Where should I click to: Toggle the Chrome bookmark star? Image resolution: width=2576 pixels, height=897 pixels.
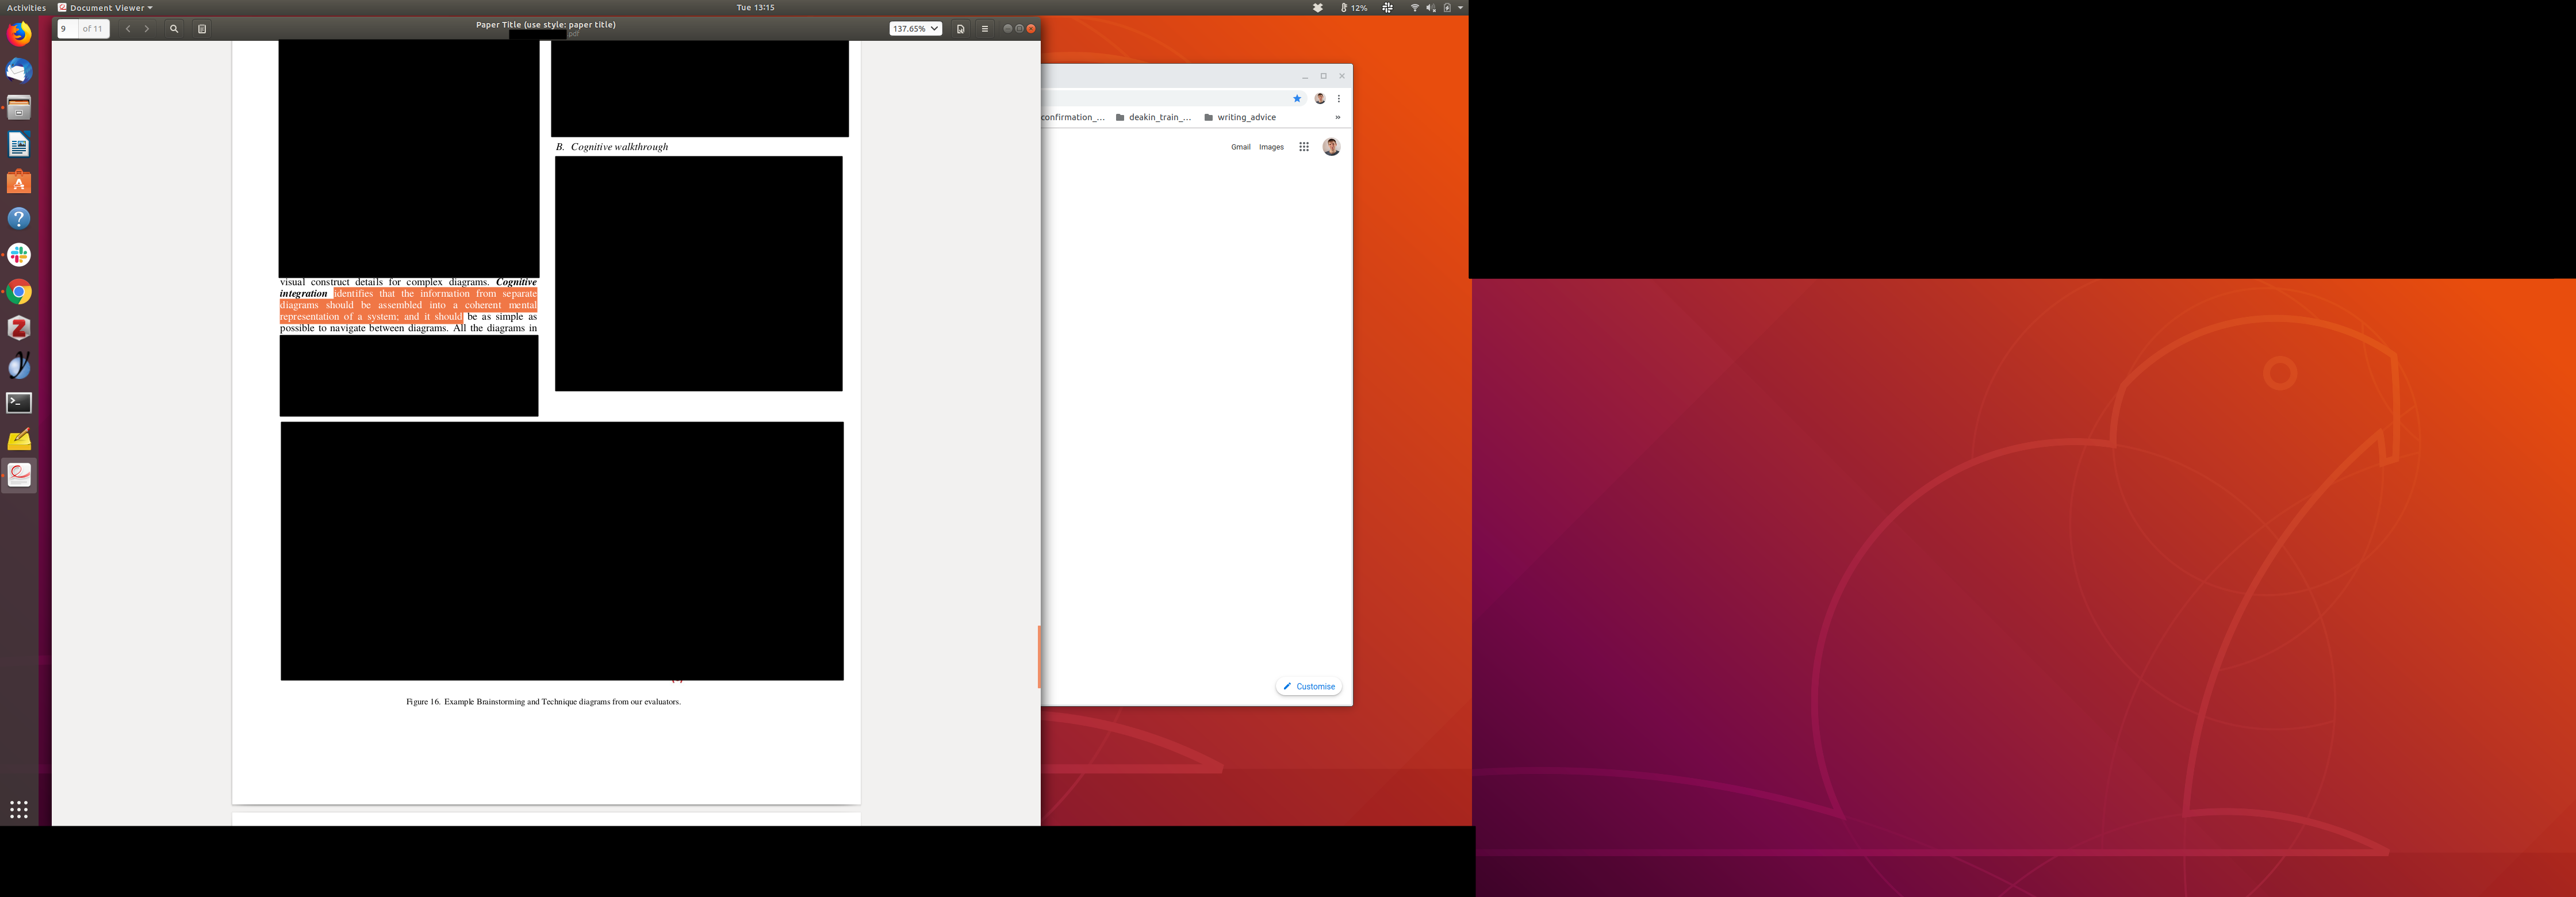coord(1297,98)
